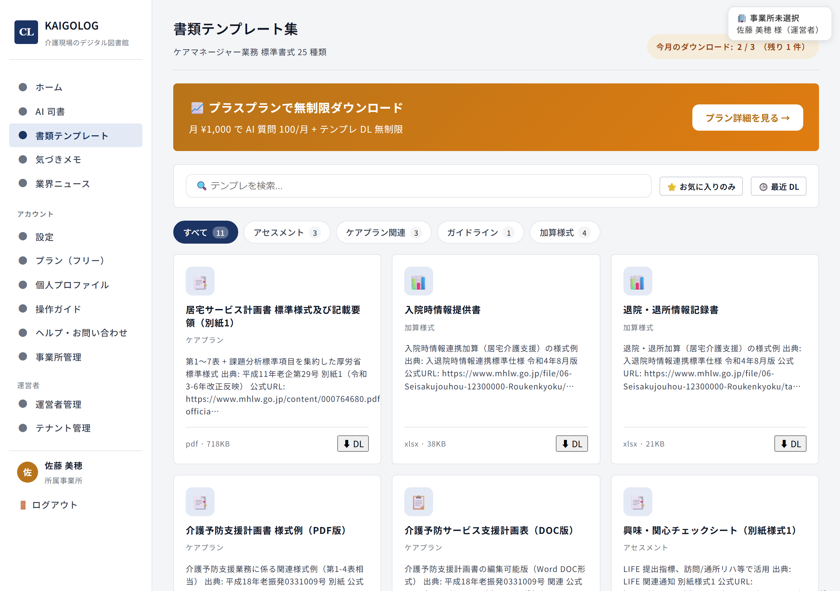Open 入院時情報提供書 card title

click(442, 310)
